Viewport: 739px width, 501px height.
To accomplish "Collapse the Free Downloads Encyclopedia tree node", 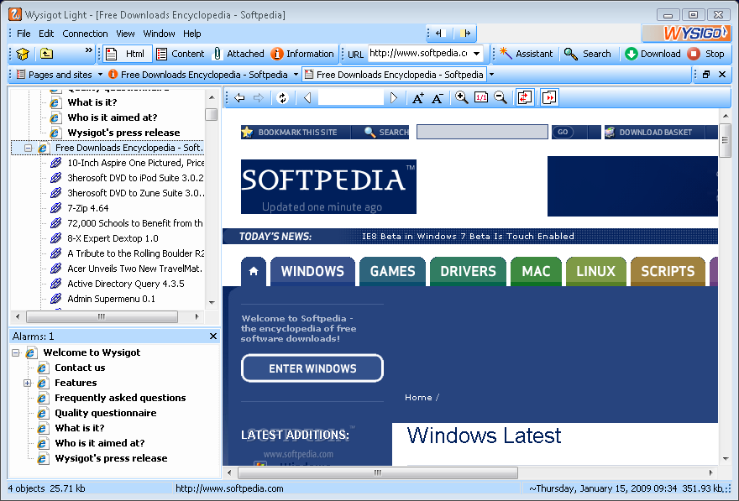I will (29, 148).
